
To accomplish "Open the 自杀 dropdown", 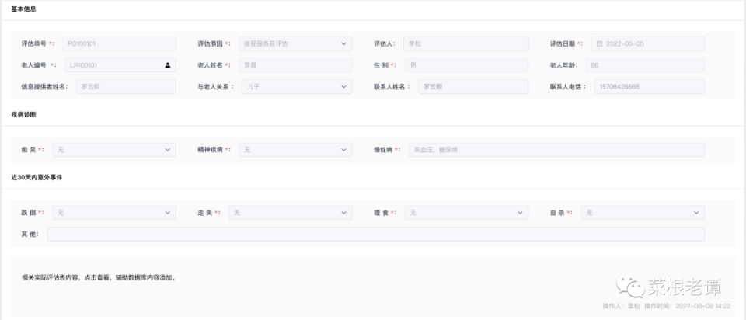I will 643,213.
